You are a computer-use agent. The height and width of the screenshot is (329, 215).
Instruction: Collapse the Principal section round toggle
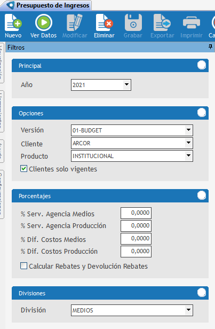[x=202, y=65]
